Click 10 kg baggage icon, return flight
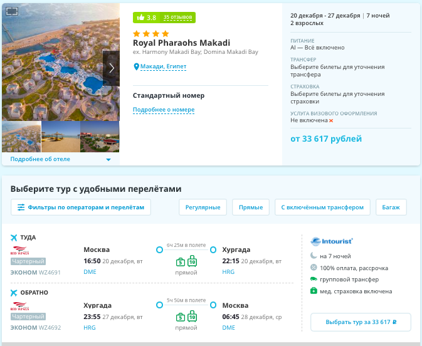Image resolution: width=422 pixels, height=346 pixels. [192, 316]
